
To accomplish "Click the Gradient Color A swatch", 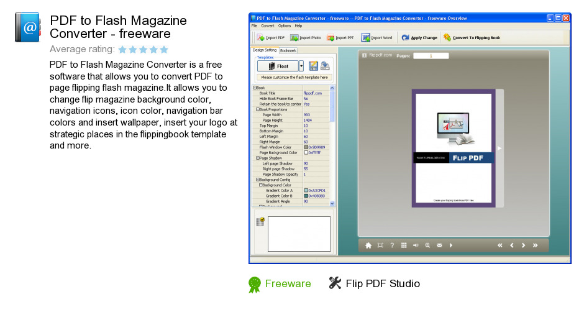I will point(306,190).
